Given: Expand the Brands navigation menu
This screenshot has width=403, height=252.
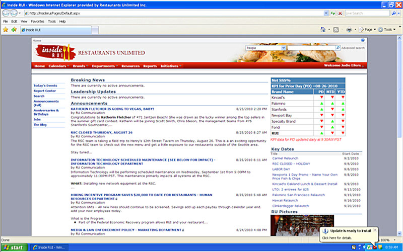Looking at the screenshot, I should [80, 66].
